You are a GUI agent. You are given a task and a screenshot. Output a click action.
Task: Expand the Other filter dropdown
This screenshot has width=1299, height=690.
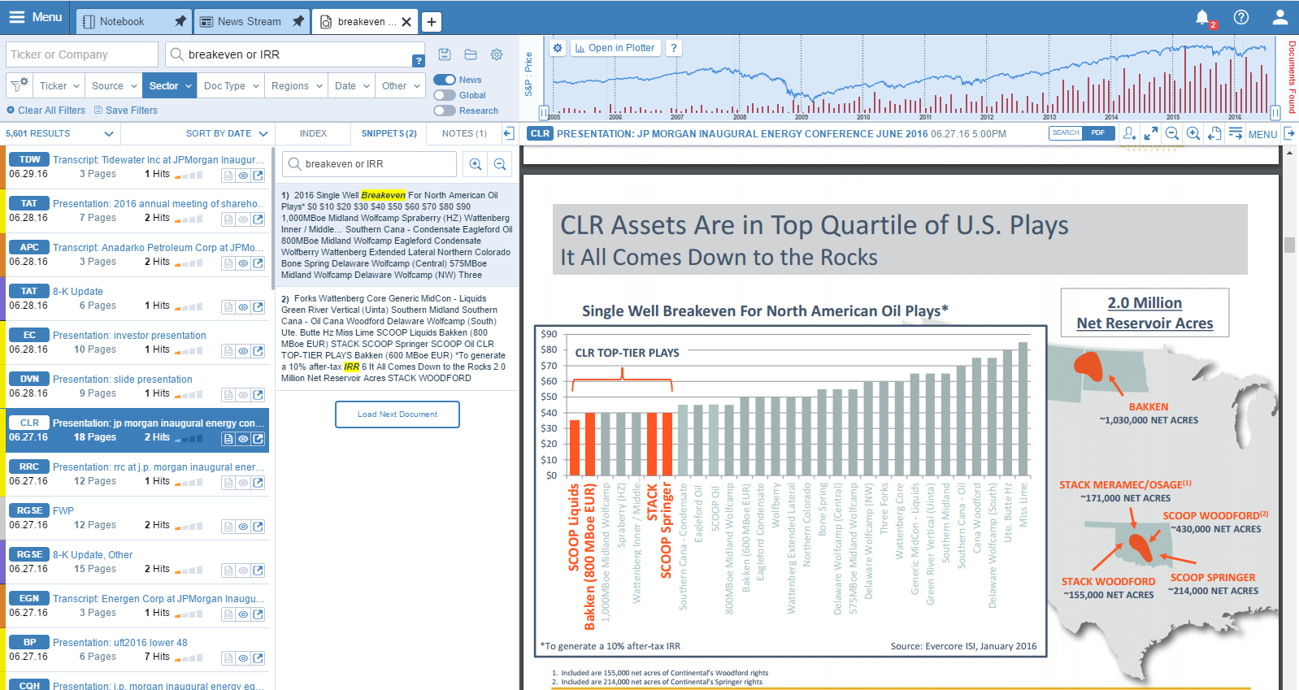coord(401,85)
